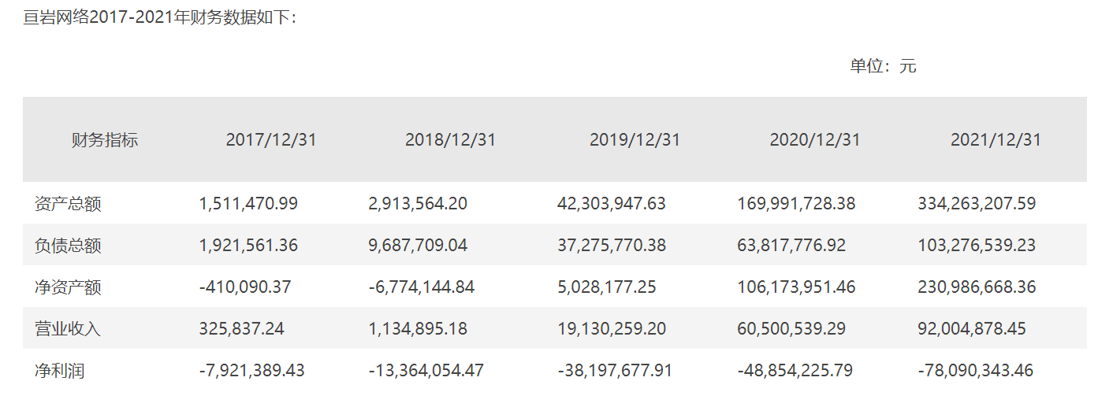
Task: Select the 2019 total assets value 42,303,947.63
Action: [x=612, y=204]
